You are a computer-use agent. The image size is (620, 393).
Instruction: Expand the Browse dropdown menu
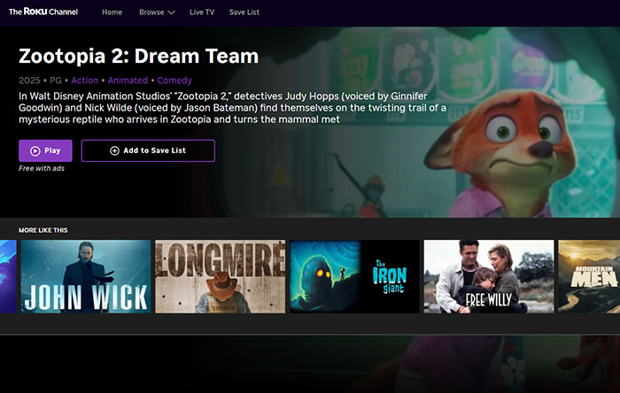pos(157,12)
